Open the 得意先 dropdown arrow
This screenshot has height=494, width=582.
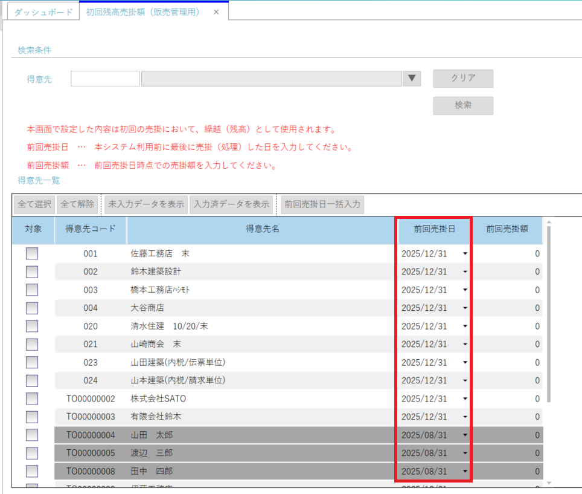pos(412,79)
